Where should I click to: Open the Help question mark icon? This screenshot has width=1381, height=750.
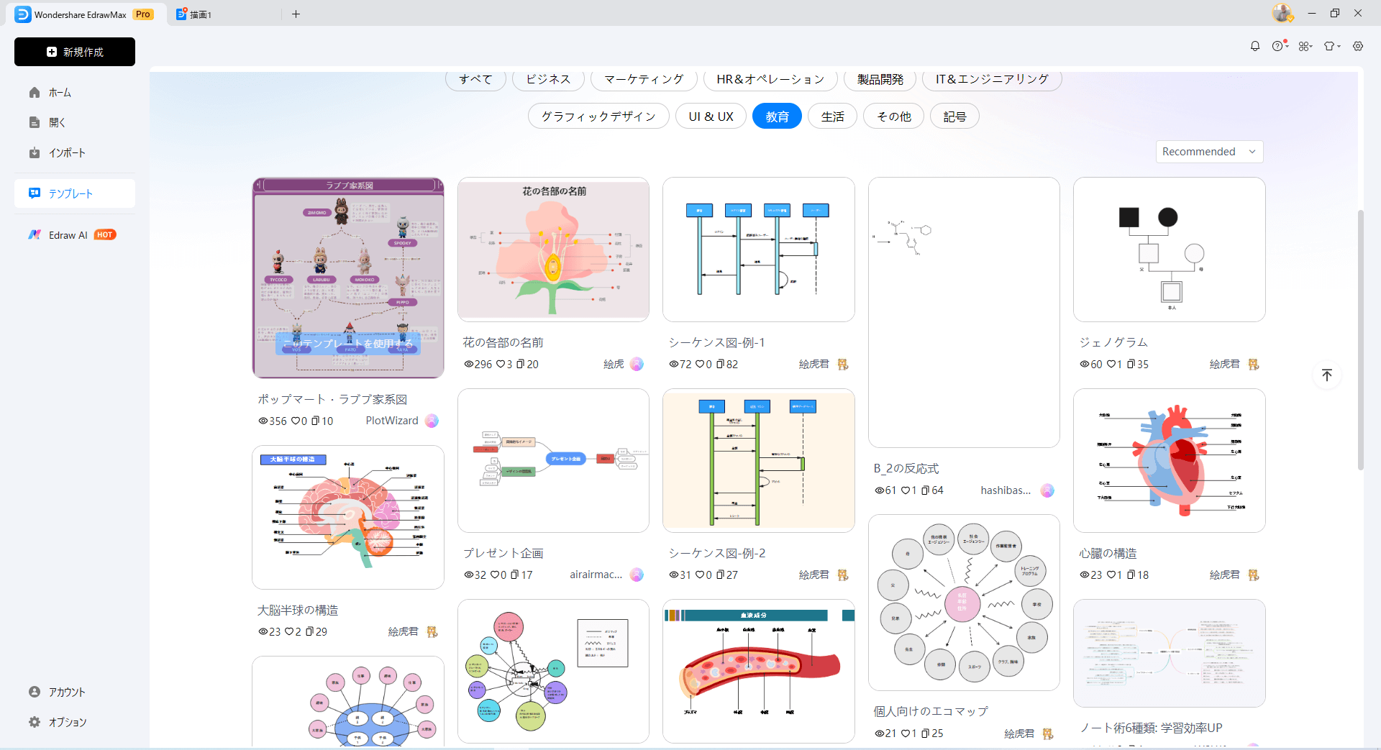[x=1278, y=45]
